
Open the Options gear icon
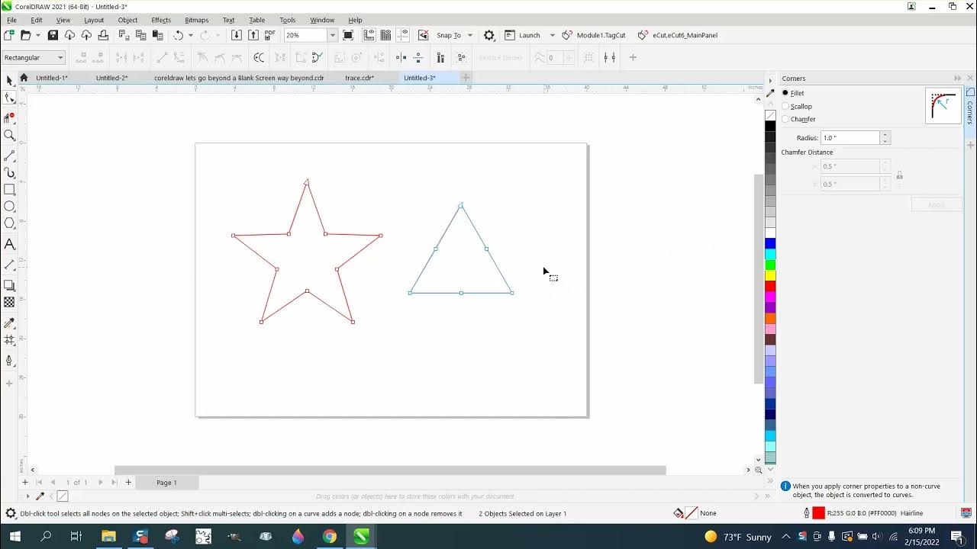click(489, 35)
